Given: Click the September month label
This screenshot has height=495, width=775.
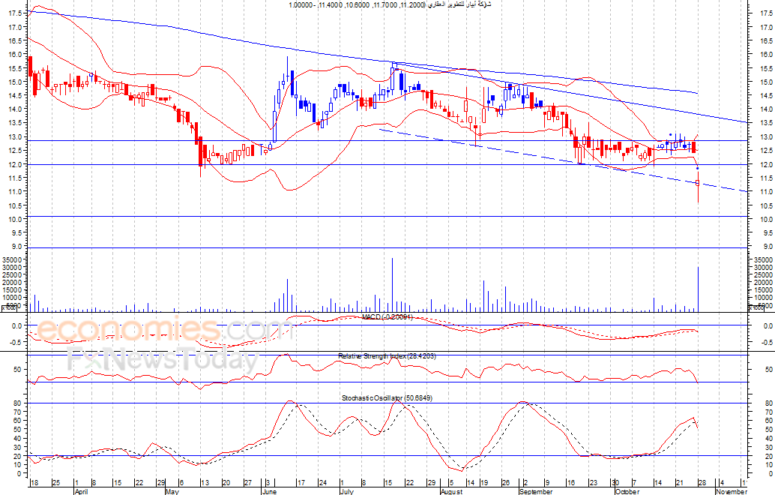Looking at the screenshot, I should click(536, 491).
